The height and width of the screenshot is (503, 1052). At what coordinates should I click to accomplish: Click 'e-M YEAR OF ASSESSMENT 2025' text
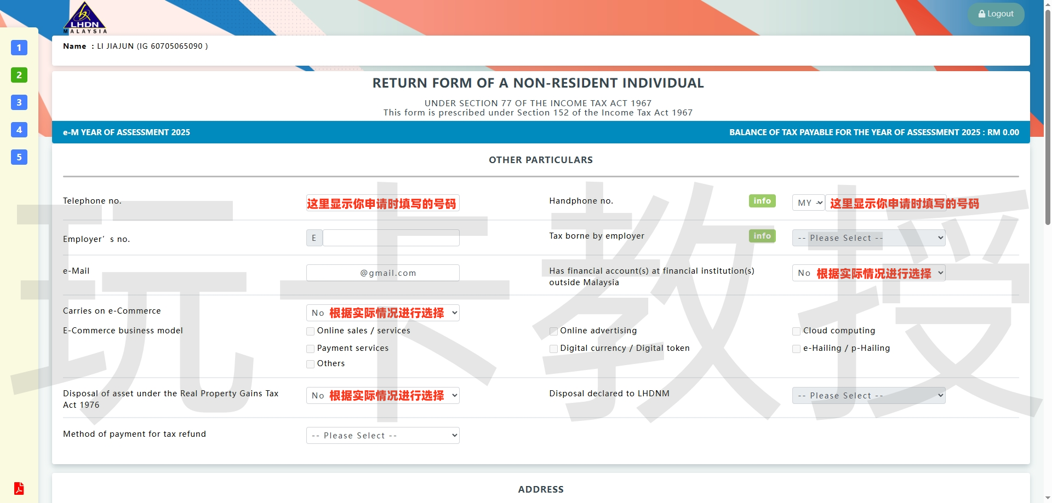(127, 132)
